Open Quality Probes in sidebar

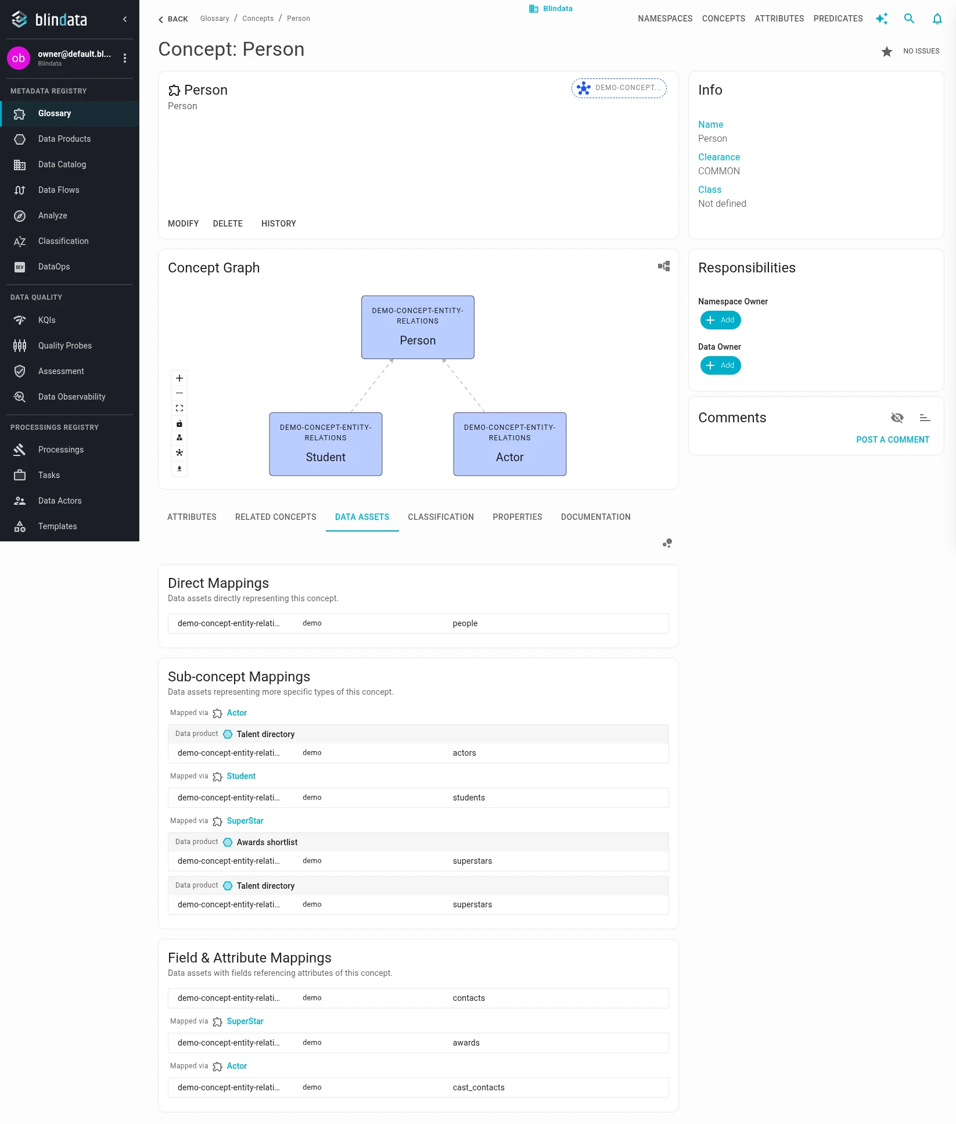[70, 346]
